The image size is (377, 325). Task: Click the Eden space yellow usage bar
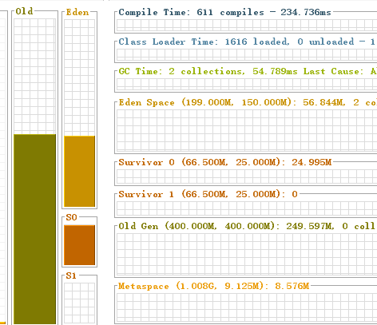pos(80,172)
